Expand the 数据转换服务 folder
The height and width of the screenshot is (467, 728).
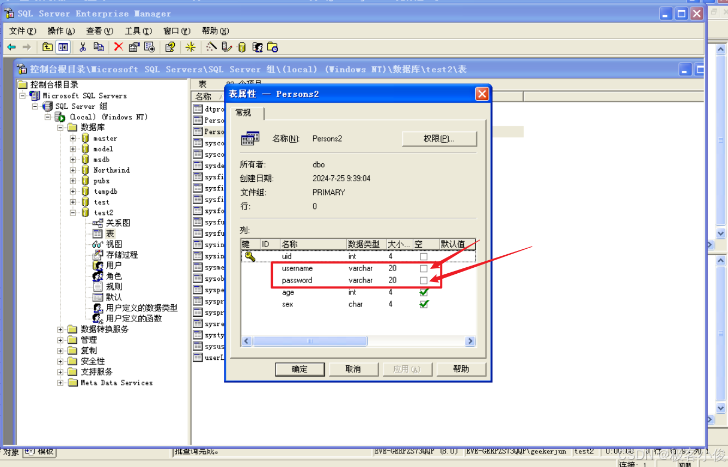coord(60,329)
